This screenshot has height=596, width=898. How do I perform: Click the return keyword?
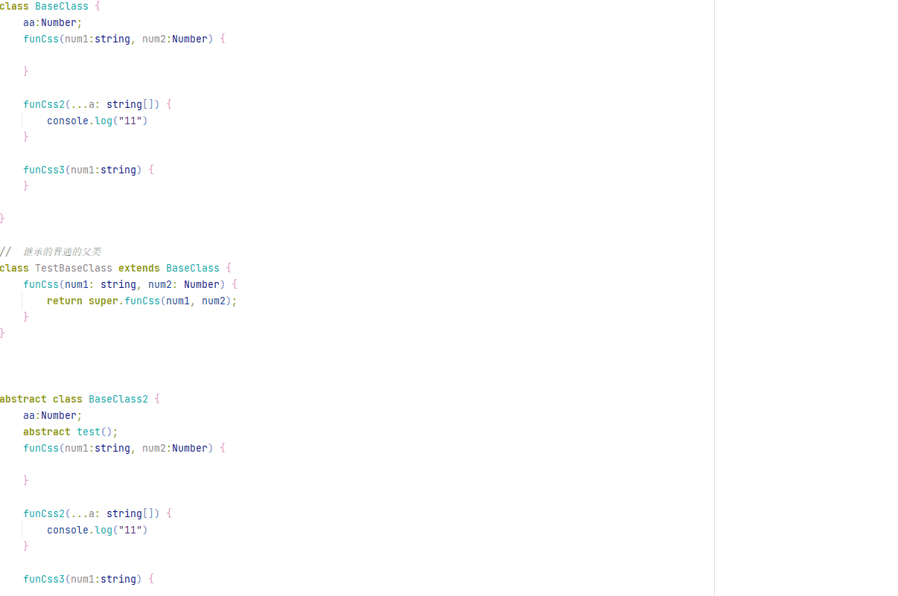[x=64, y=301]
